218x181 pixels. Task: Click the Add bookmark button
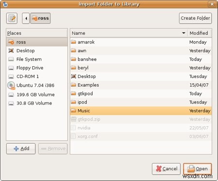(x=21, y=149)
